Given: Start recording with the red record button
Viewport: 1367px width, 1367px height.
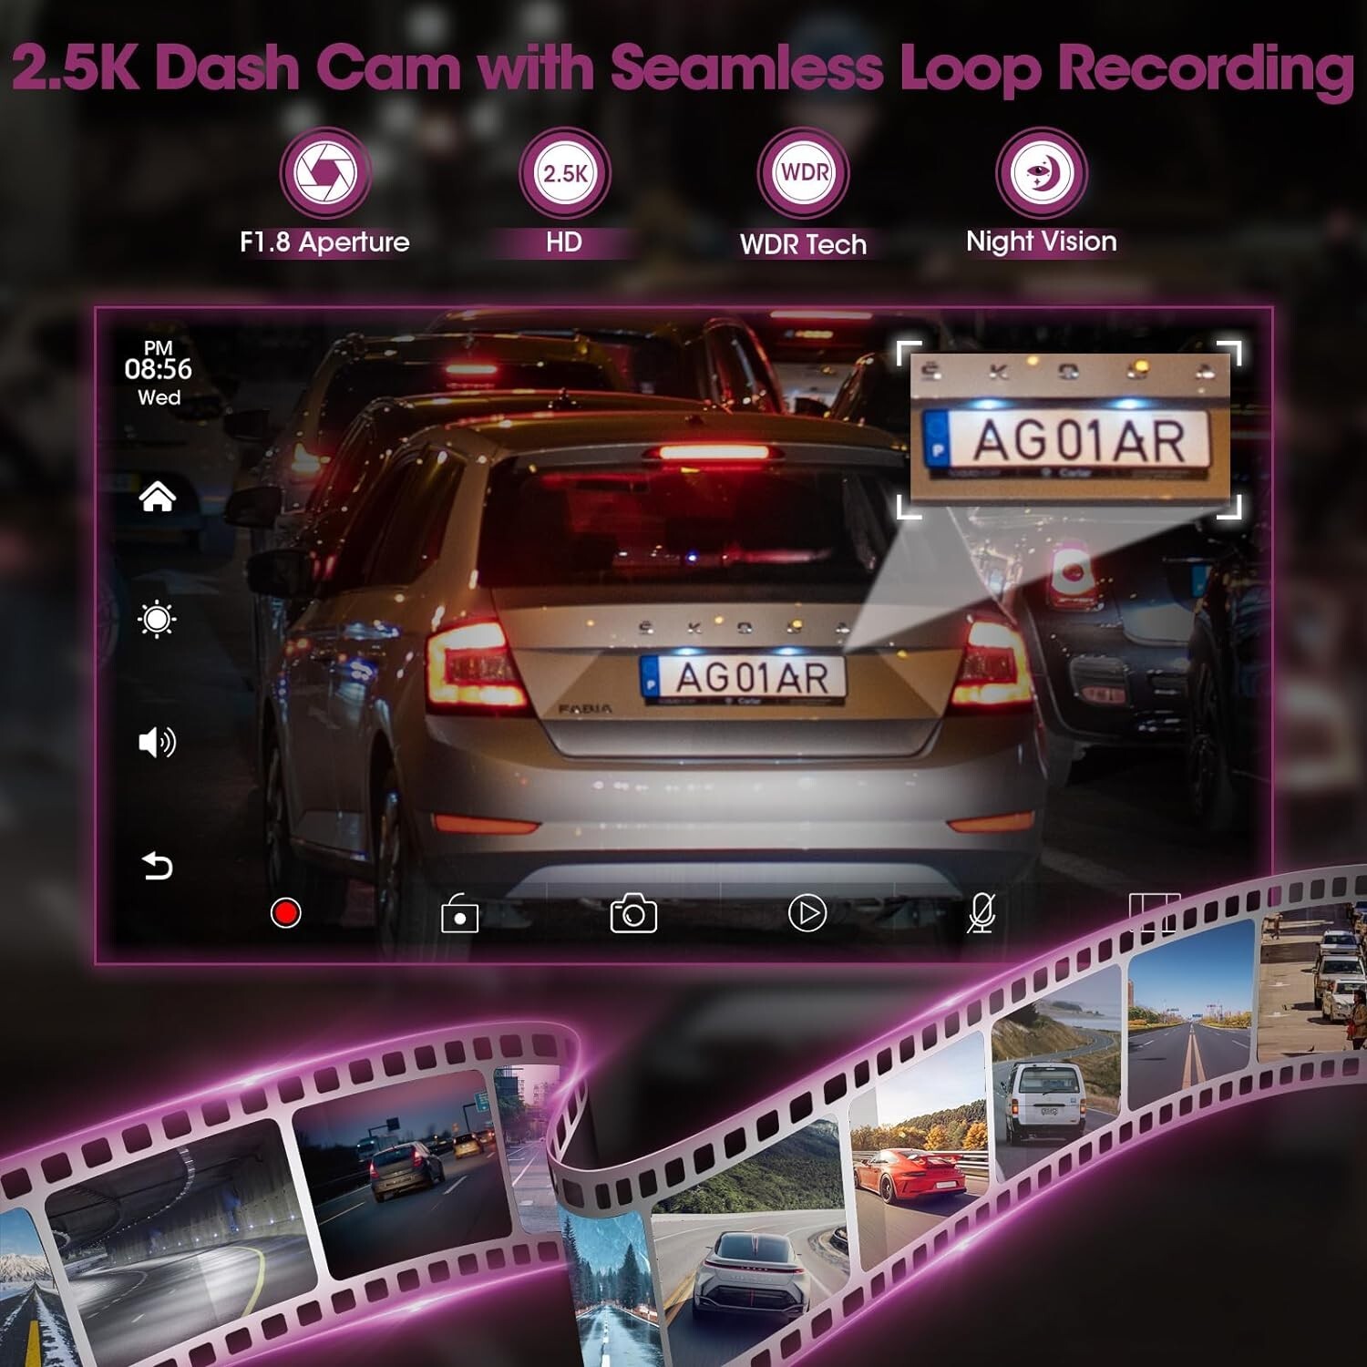Looking at the screenshot, I should click(x=286, y=913).
